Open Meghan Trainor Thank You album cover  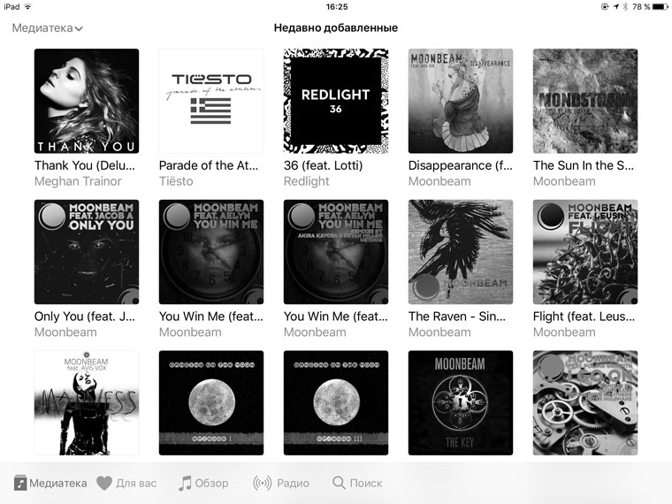point(87,101)
